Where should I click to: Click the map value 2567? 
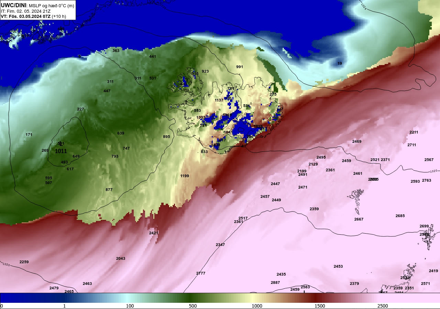(x=429, y=160)
